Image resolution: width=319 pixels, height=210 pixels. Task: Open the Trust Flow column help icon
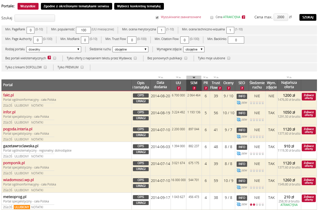(220, 88)
